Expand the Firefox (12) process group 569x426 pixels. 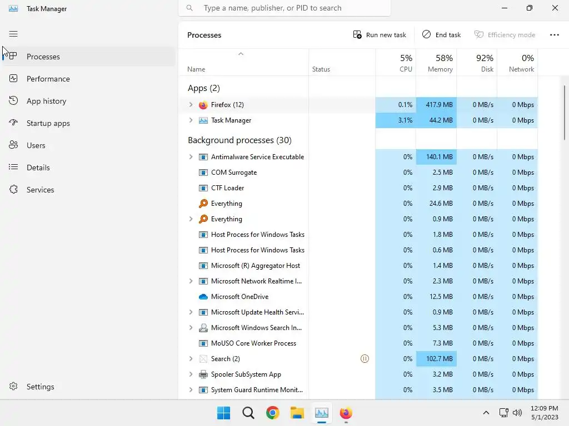click(191, 105)
